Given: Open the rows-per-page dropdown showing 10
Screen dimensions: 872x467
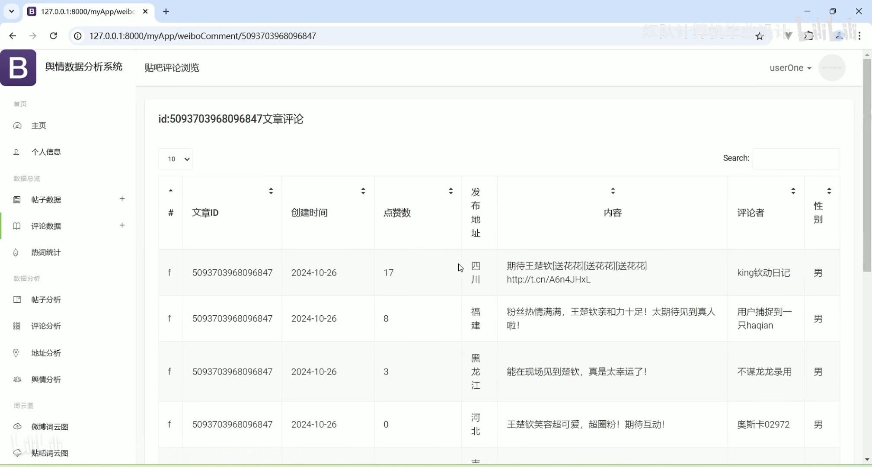Looking at the screenshot, I should (x=176, y=159).
